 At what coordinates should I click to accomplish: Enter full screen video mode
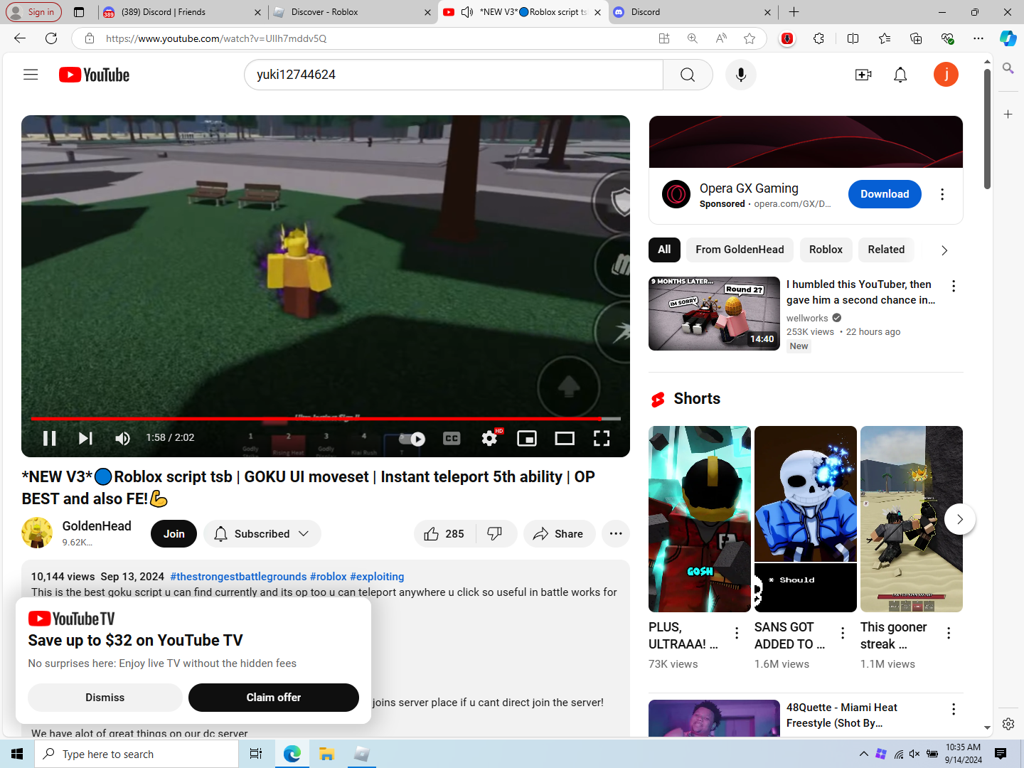coord(602,438)
